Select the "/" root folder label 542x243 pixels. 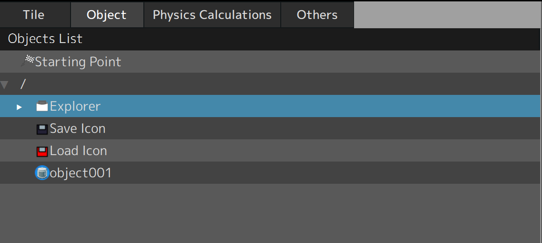(x=23, y=84)
